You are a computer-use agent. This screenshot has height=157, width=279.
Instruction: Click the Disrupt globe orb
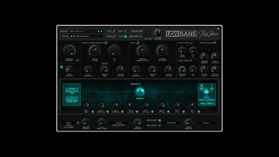tap(140, 91)
